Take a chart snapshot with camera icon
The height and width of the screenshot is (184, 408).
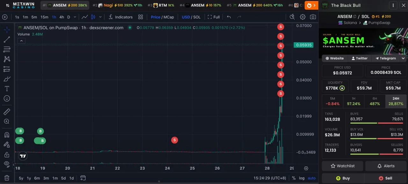313,17
